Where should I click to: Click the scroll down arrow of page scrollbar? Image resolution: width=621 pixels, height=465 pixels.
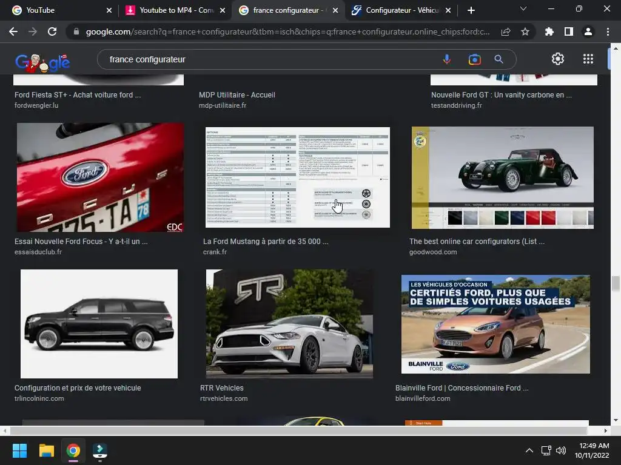[x=615, y=420]
